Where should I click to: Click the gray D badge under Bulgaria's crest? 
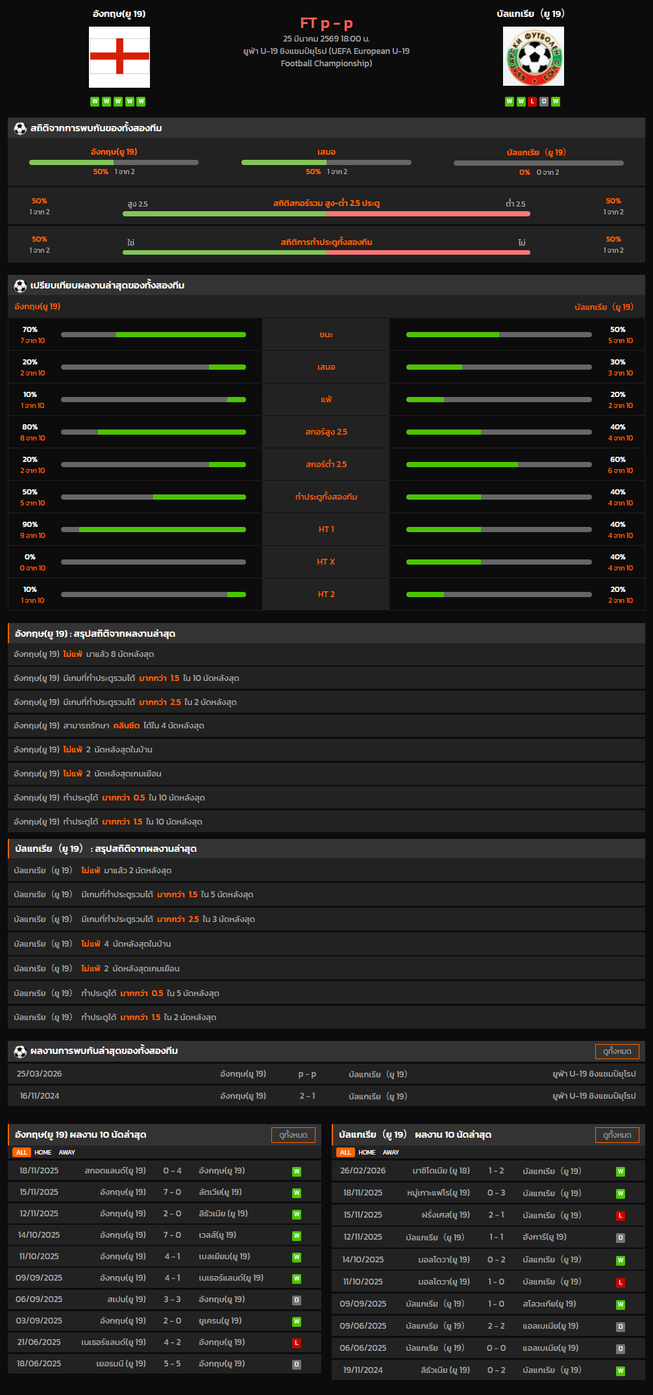(544, 101)
